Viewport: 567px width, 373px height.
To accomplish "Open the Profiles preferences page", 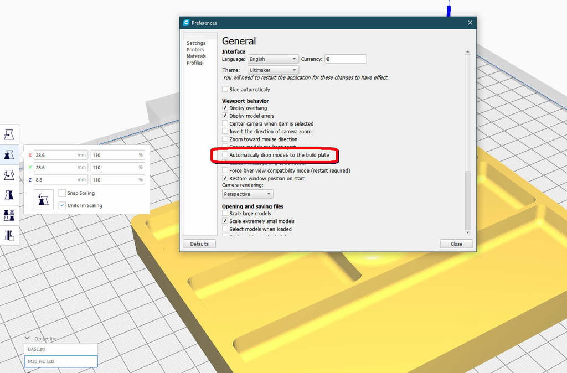I will click(194, 63).
